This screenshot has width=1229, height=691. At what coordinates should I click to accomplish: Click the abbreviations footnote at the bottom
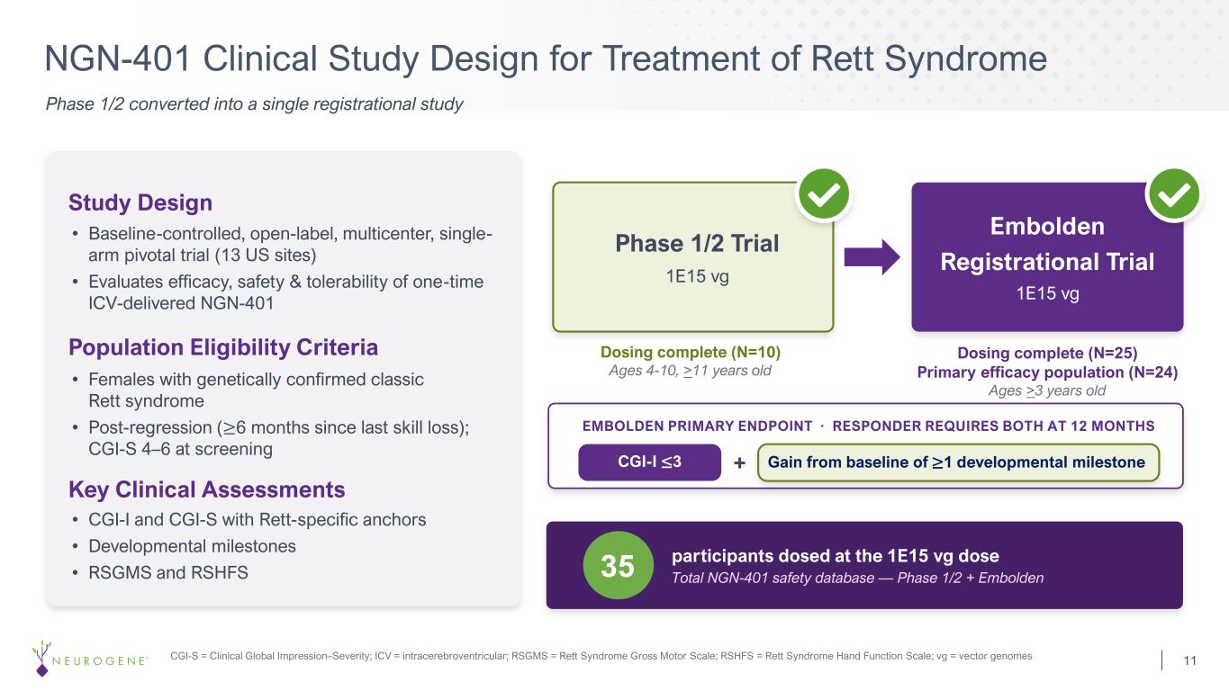tap(601, 656)
